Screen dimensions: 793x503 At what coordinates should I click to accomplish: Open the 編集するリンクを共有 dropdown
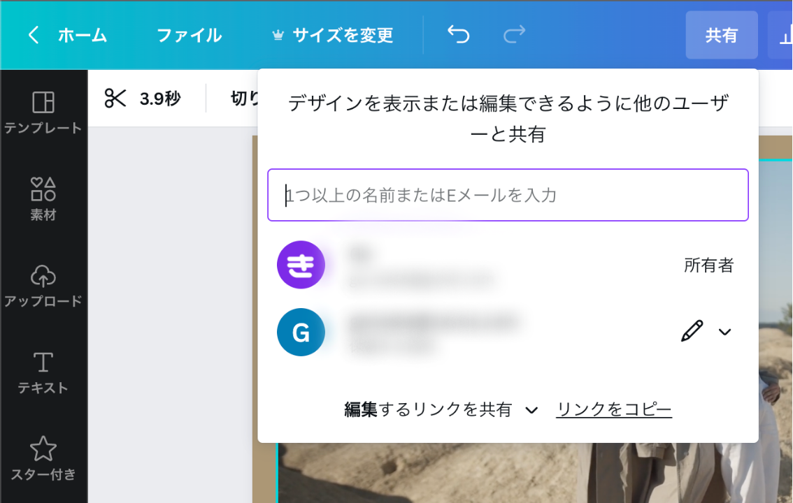tap(441, 409)
